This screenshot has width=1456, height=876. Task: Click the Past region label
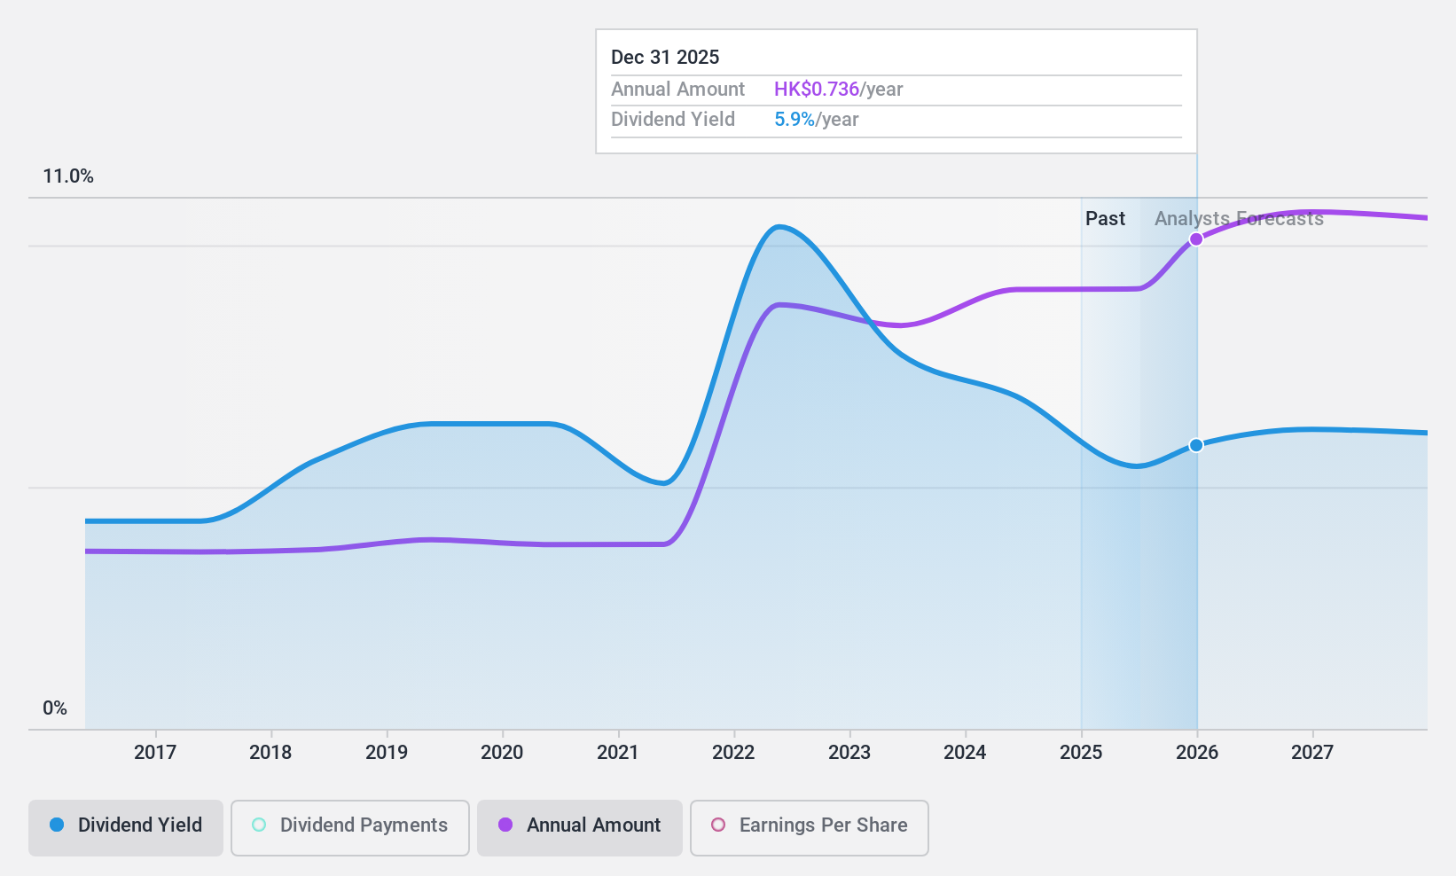1105,219
